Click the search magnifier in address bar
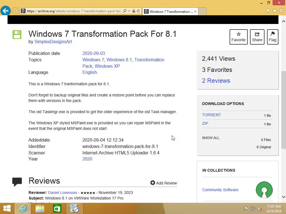286x214 pixels. (125, 11)
